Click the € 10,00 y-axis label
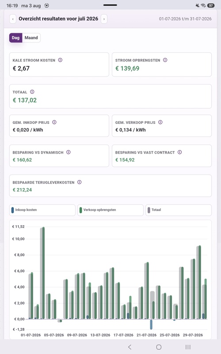This screenshot has height=354, width=221. coord(18,239)
